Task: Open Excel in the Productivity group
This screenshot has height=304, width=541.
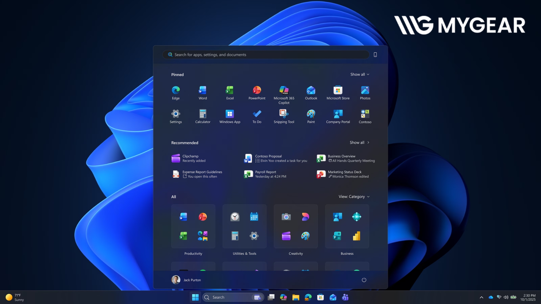Action: 183,236
